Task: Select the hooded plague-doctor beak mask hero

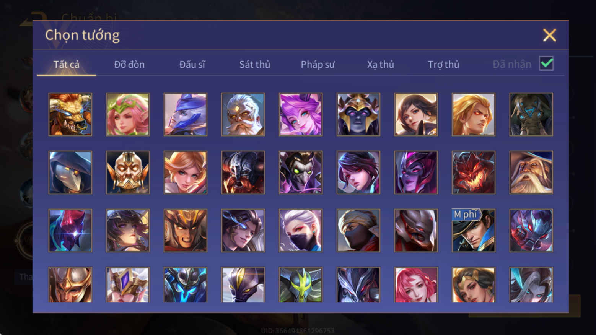Action: tap(70, 172)
